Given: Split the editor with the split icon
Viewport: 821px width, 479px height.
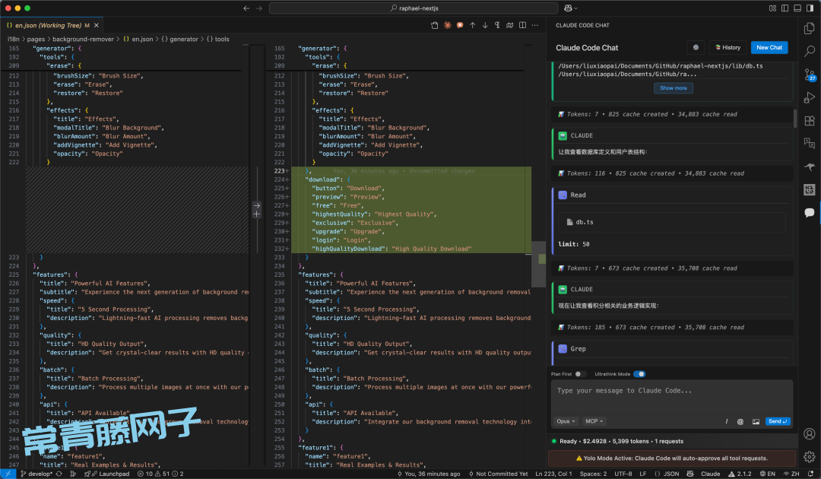Looking at the screenshot, I should (522, 25).
